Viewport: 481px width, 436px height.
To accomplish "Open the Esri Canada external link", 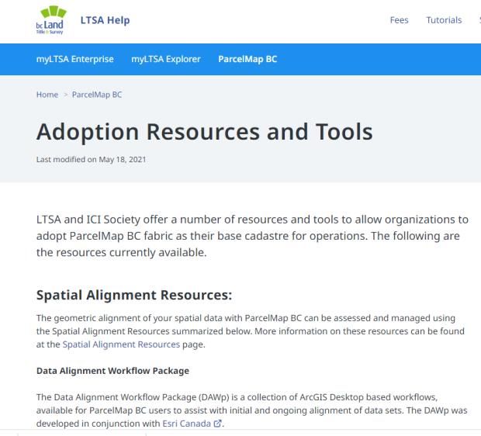I will pos(186,424).
